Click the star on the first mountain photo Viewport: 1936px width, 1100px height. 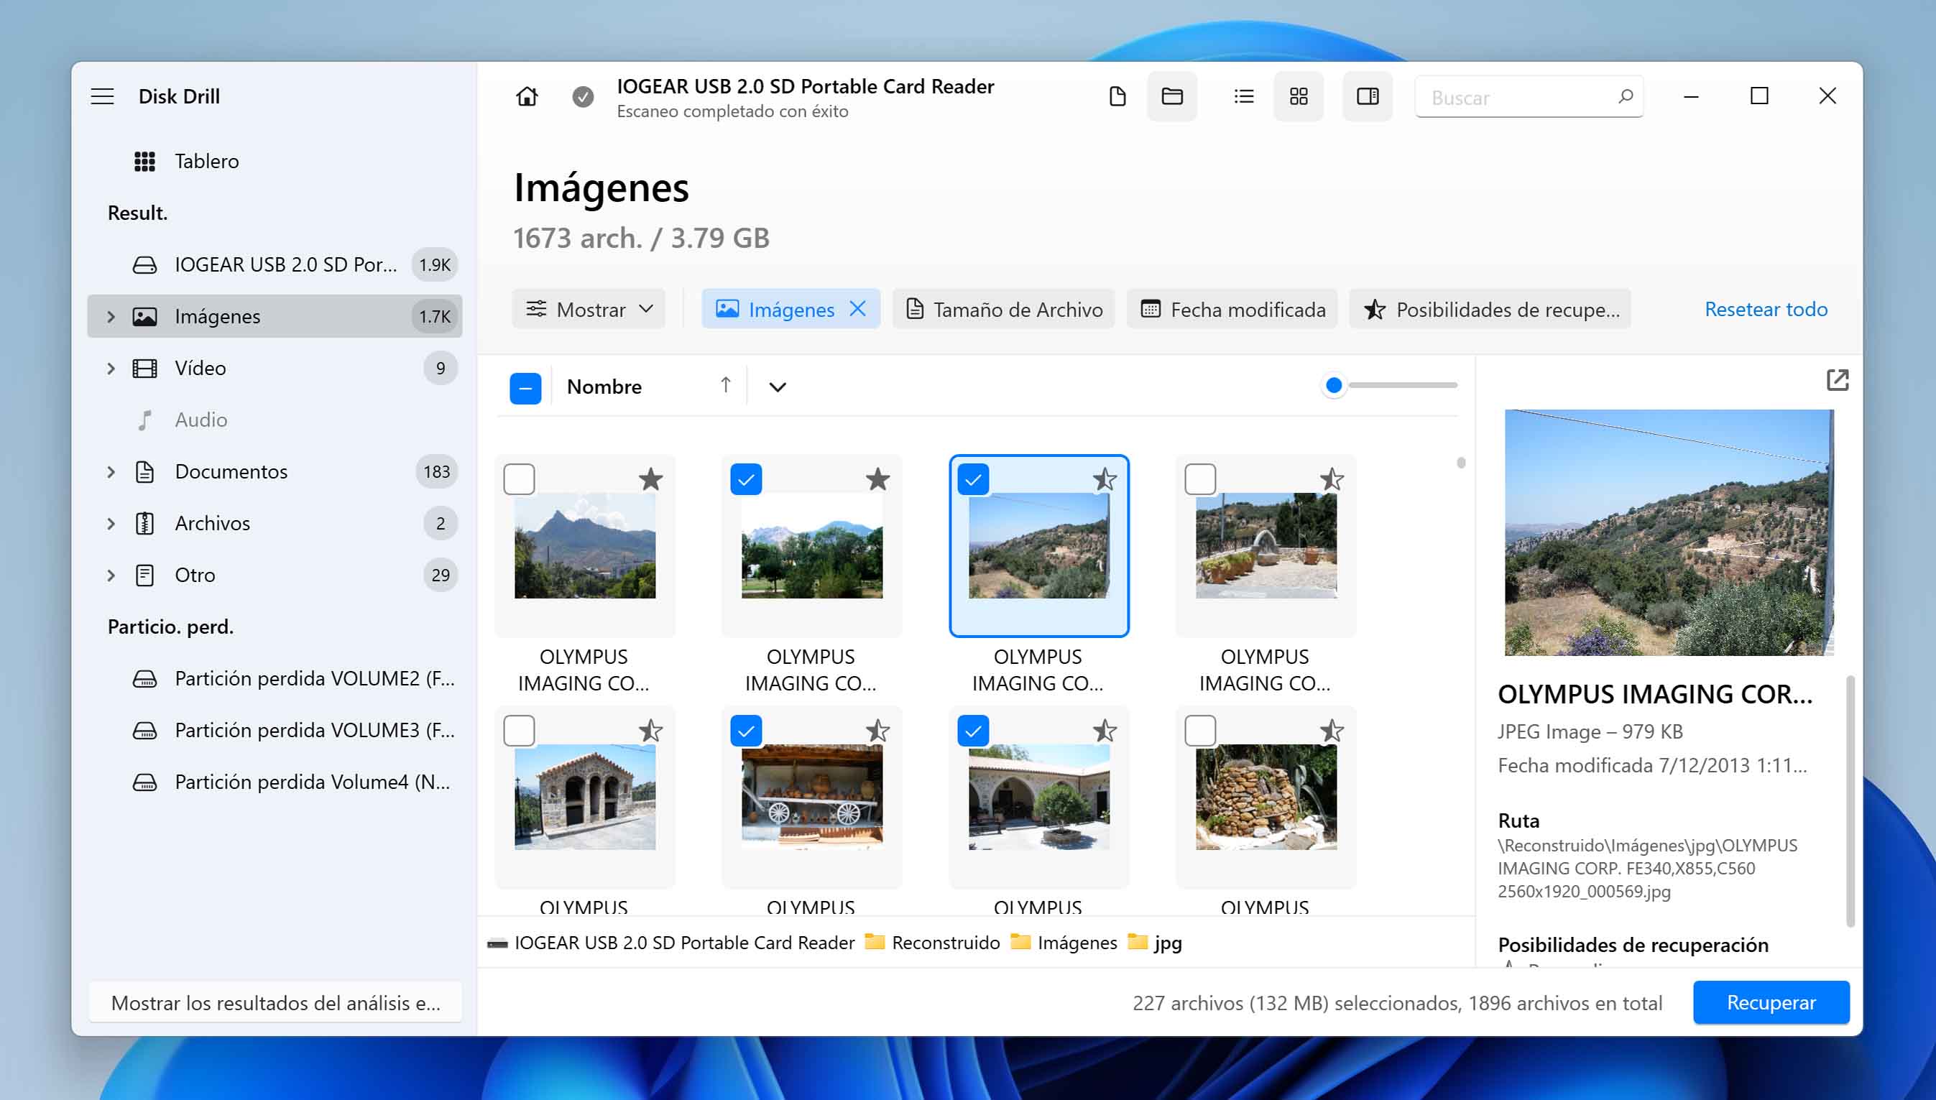pos(650,479)
